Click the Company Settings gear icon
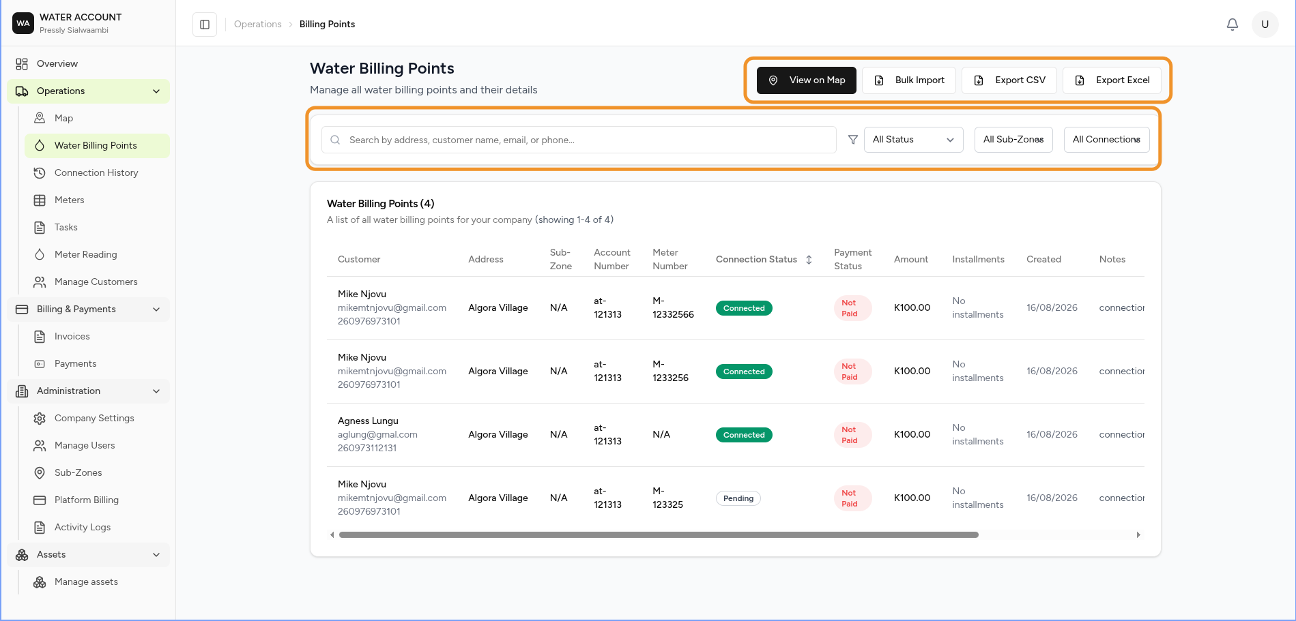Viewport: 1296px width, 621px height. [40, 418]
